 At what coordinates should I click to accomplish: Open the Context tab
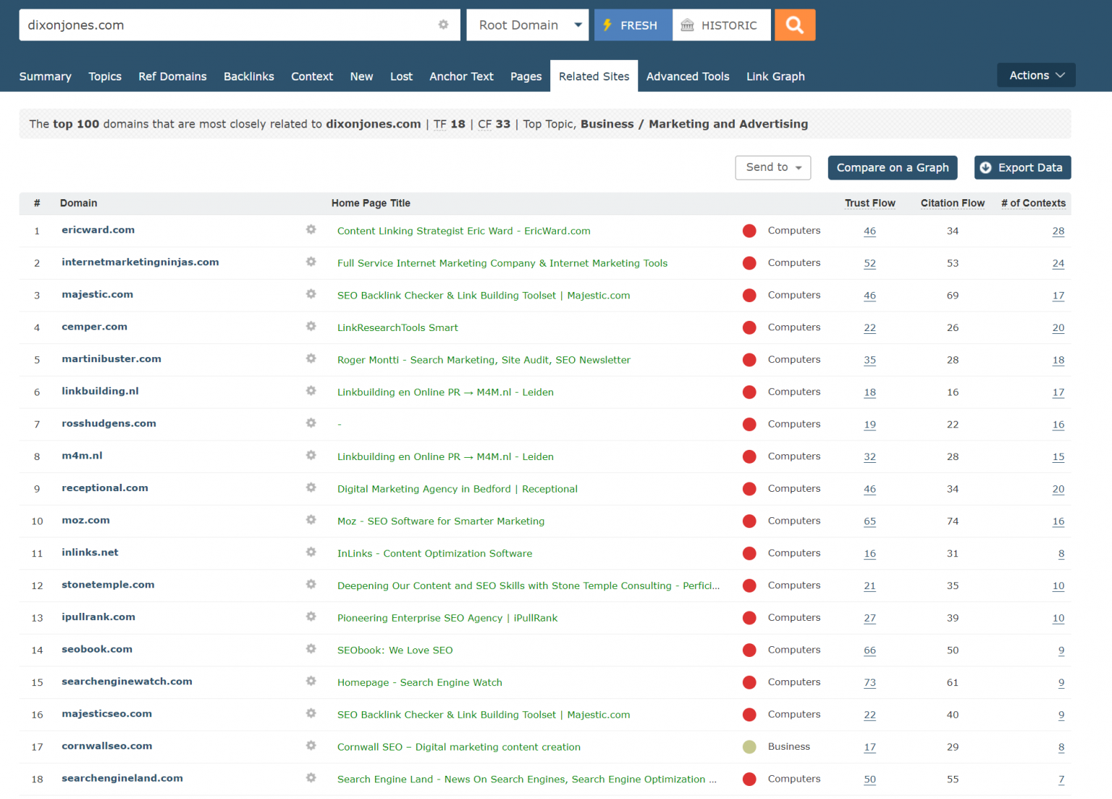312,76
